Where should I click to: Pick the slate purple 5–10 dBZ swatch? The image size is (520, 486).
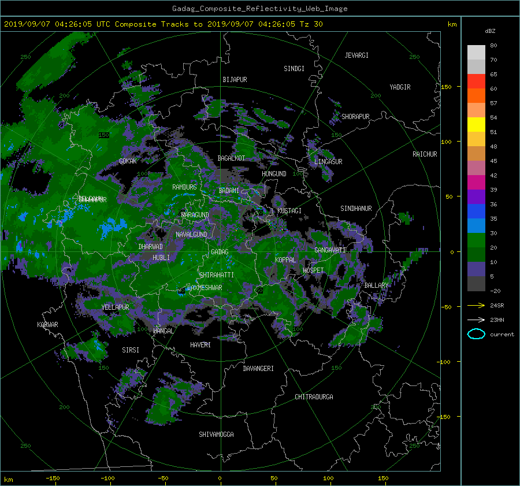point(476,269)
